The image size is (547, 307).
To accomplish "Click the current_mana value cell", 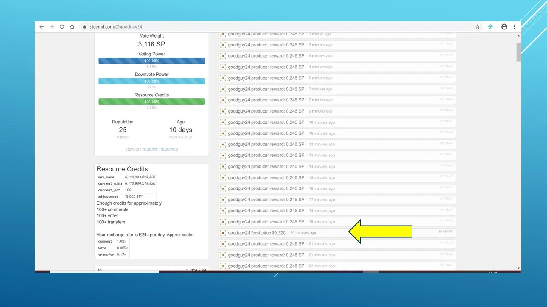I will pyautogui.click(x=140, y=183).
